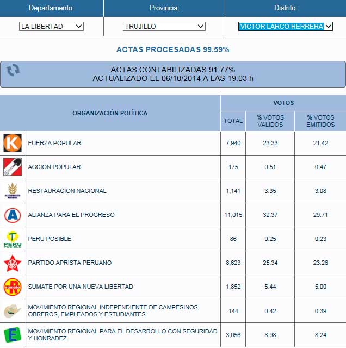Click the PARTIDO APRISTA PERUANO name
346x348 pixels.
[x=70, y=263]
